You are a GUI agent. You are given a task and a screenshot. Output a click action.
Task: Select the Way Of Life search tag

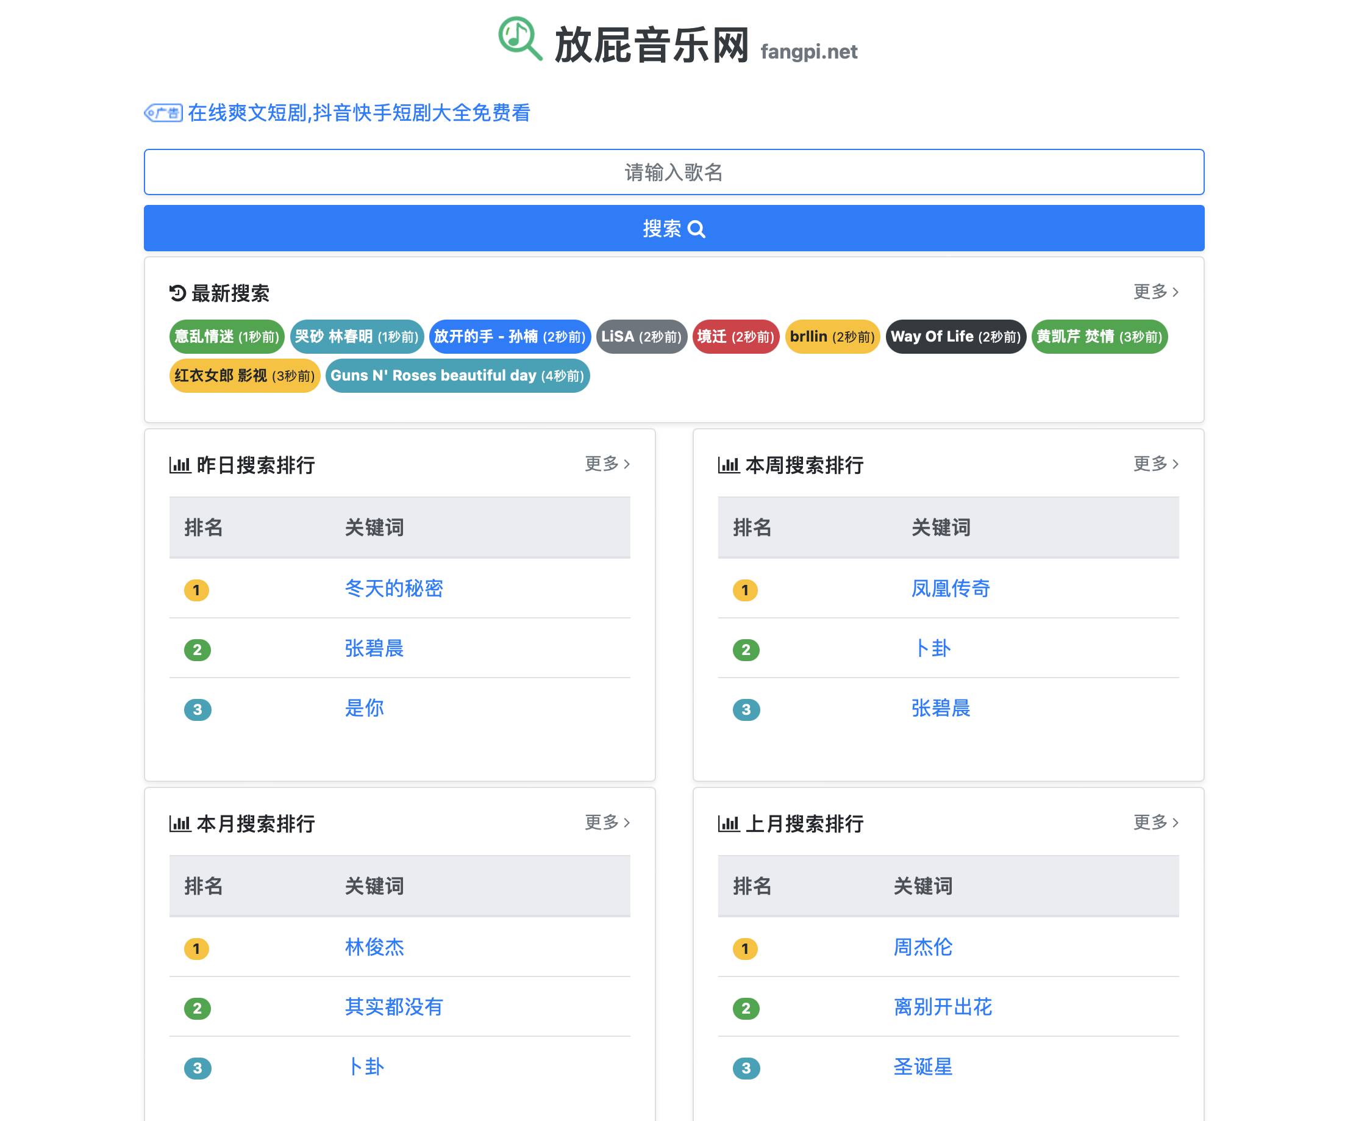click(955, 337)
